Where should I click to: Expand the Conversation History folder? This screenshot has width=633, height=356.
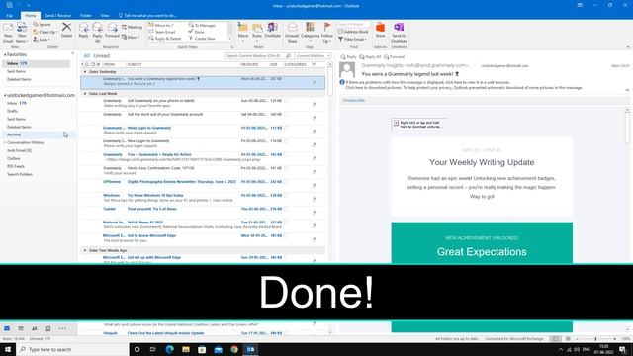[x=5, y=142]
